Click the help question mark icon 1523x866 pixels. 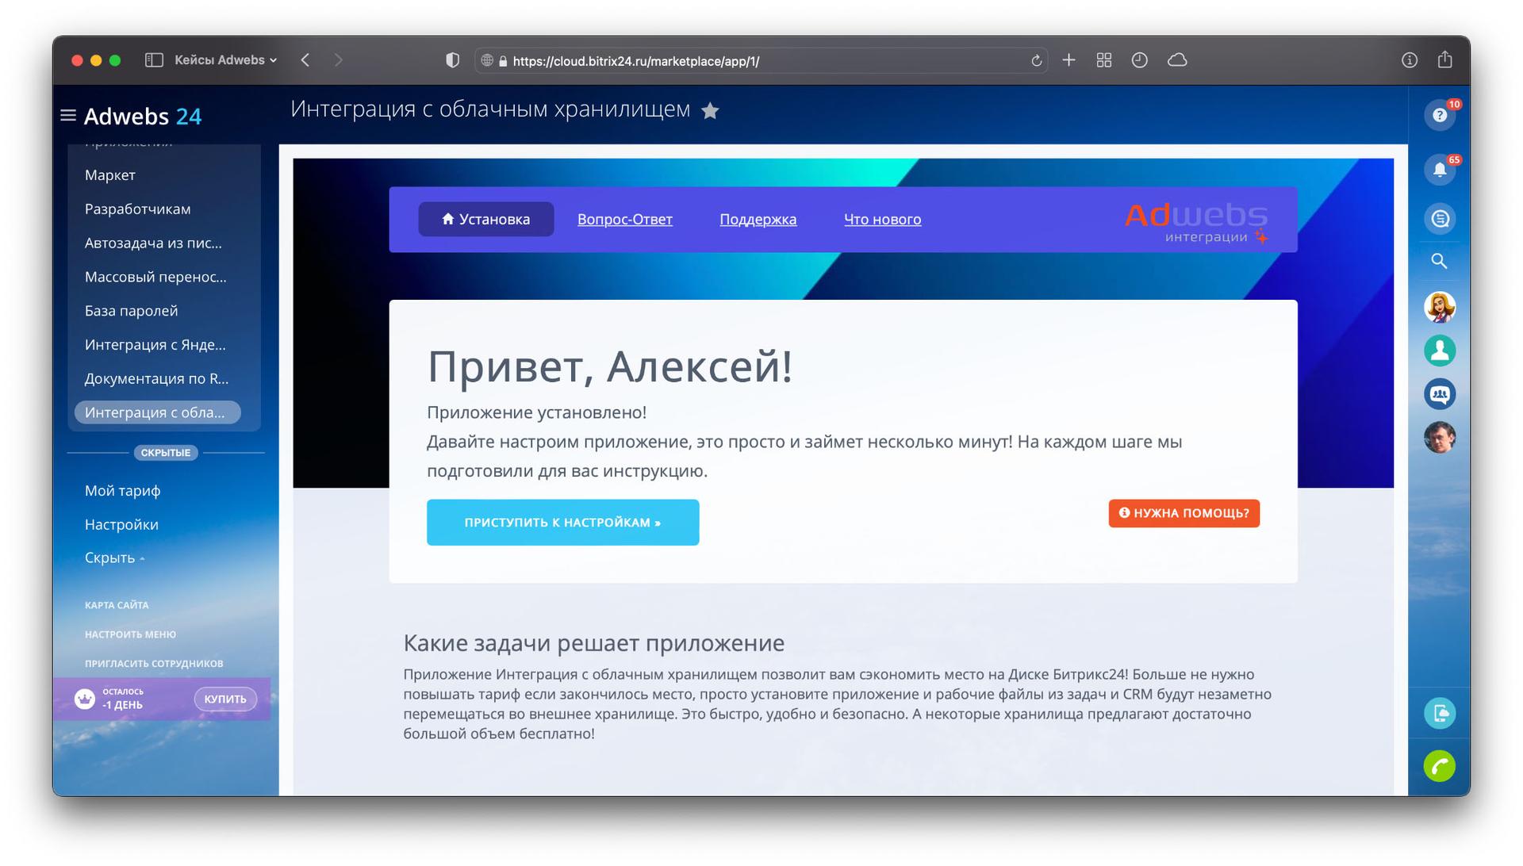1439,116
